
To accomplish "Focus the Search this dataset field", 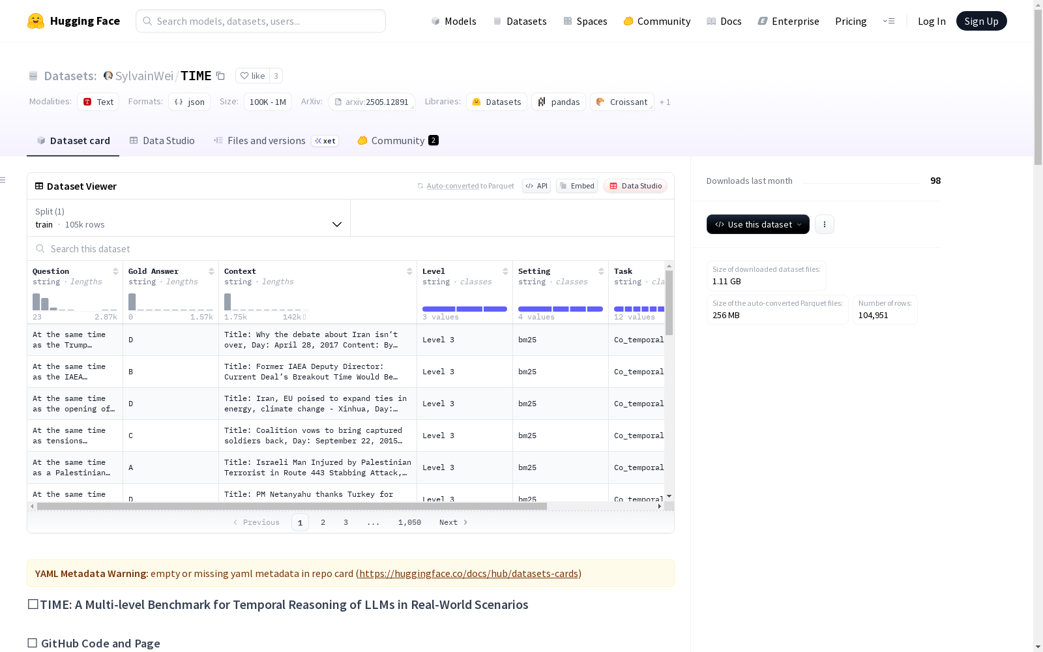I will [x=351, y=249].
